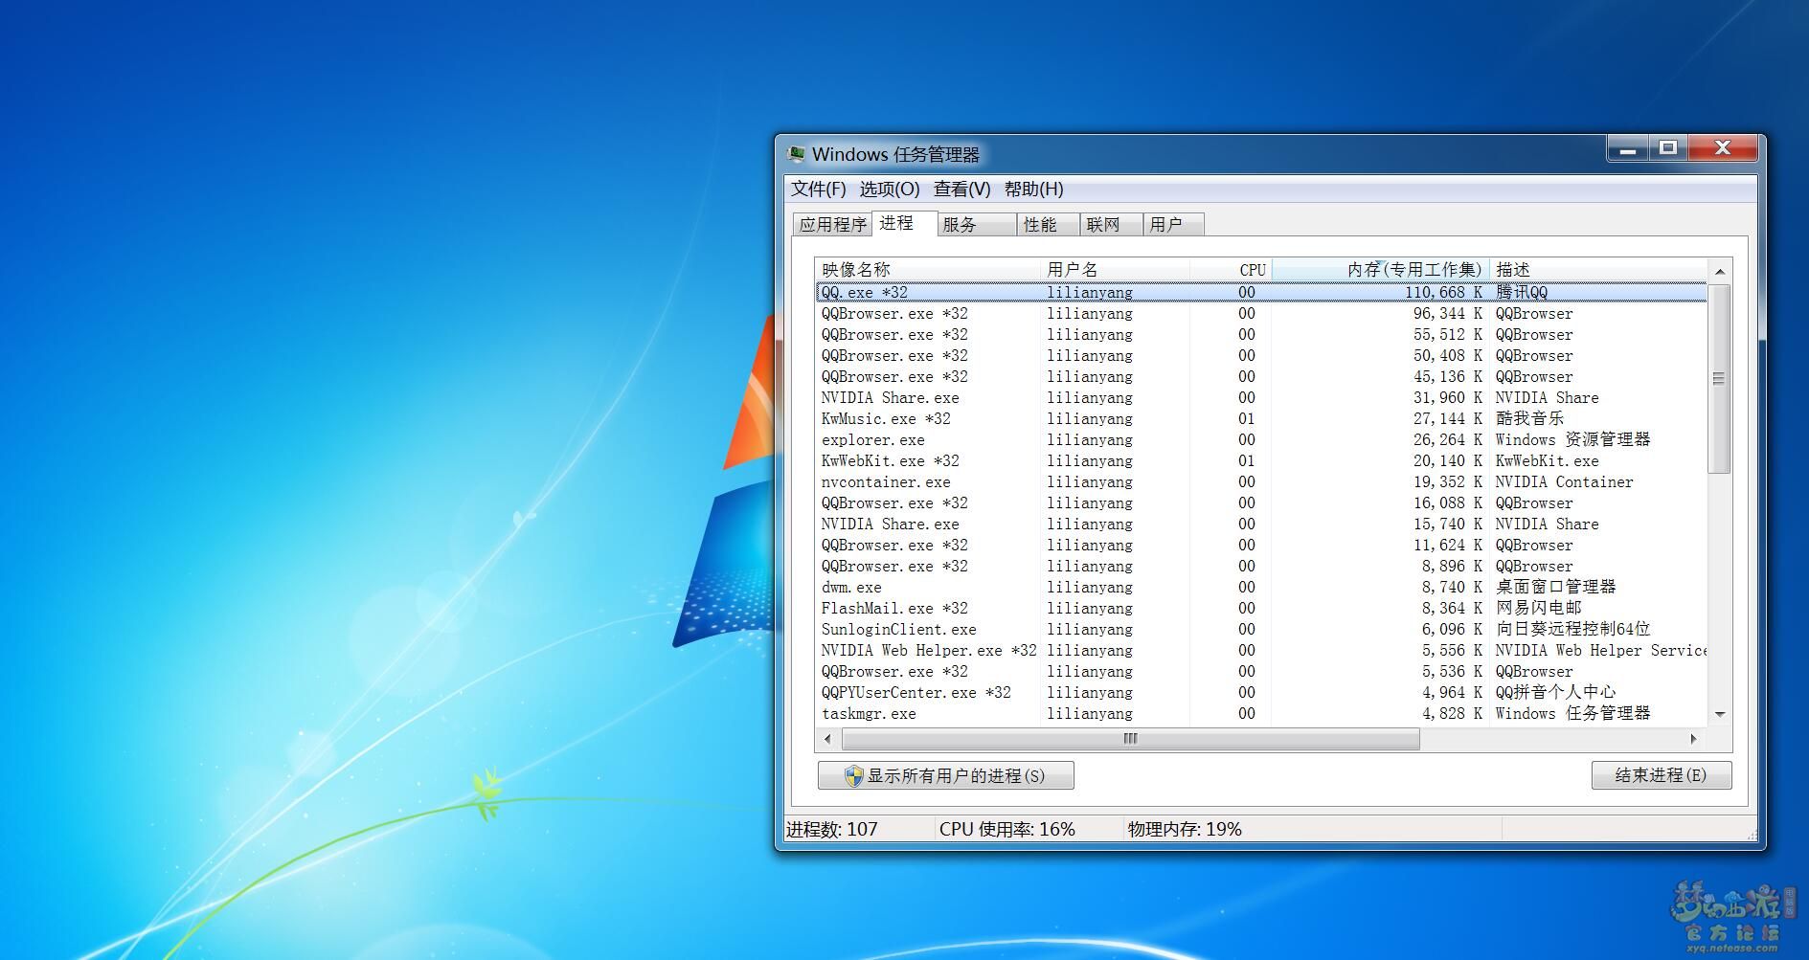Image resolution: width=1809 pixels, height=960 pixels.
Task: Click the process list scroll up arrow
Action: 1720,271
